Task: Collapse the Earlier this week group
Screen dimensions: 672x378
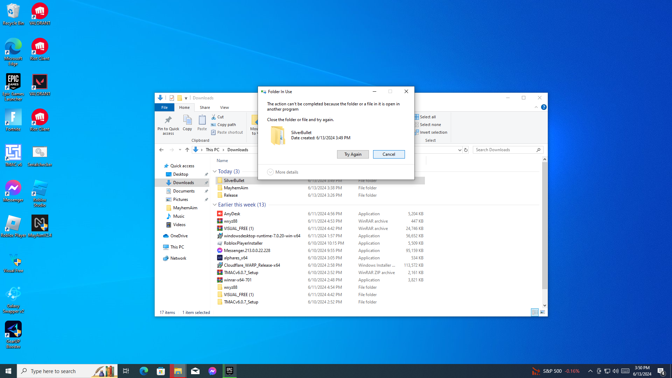Action: (215, 205)
